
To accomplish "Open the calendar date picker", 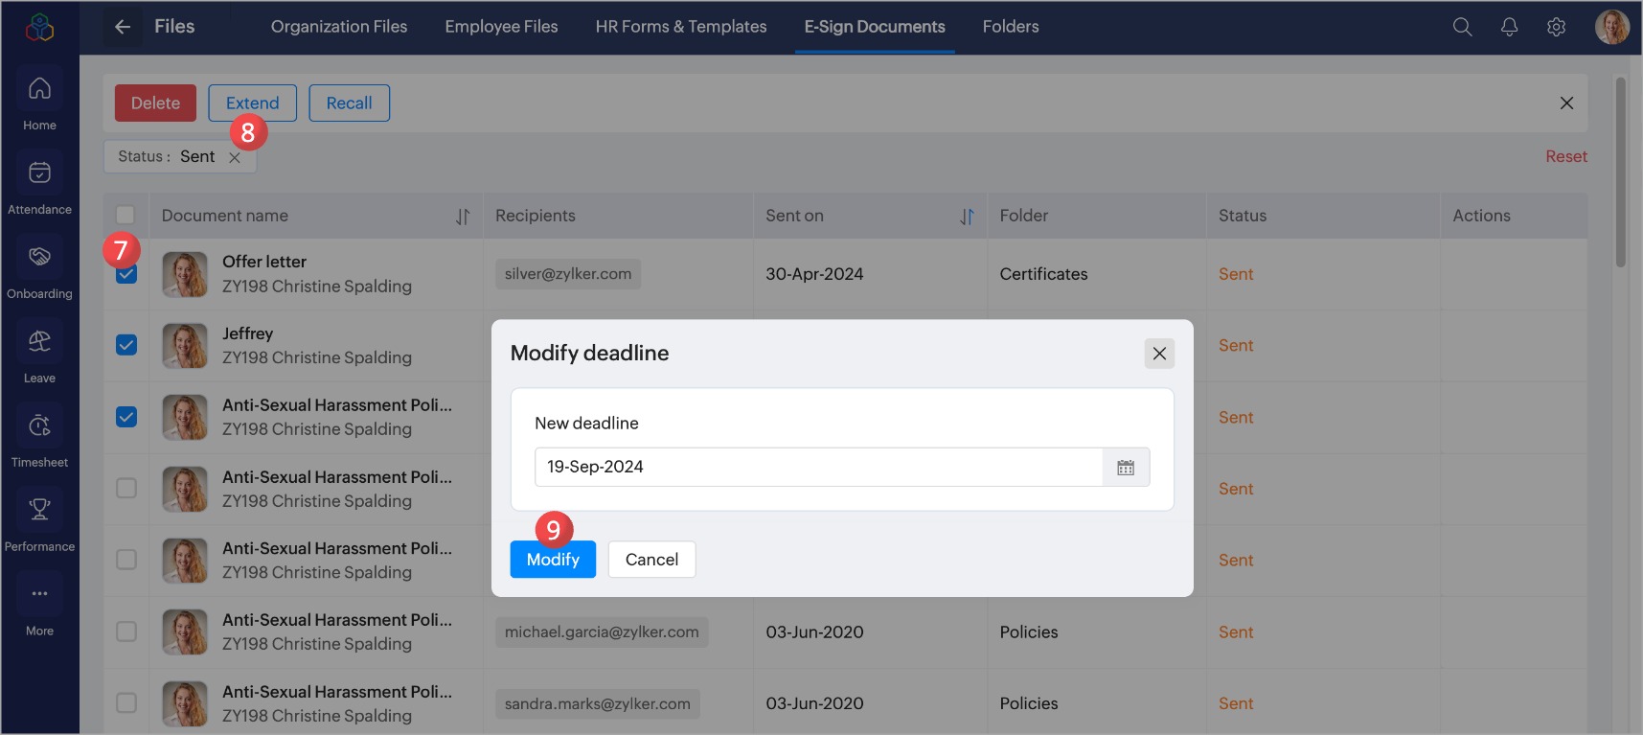I will coord(1126,468).
